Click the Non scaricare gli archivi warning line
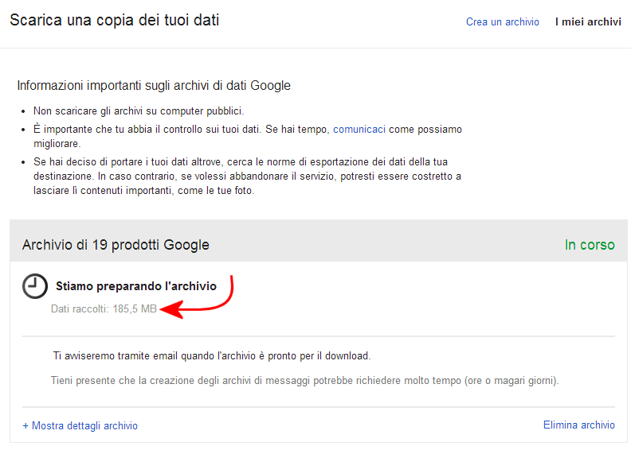 click(x=139, y=111)
